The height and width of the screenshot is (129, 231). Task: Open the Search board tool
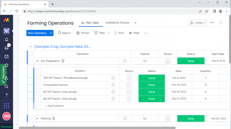coord(65,33)
